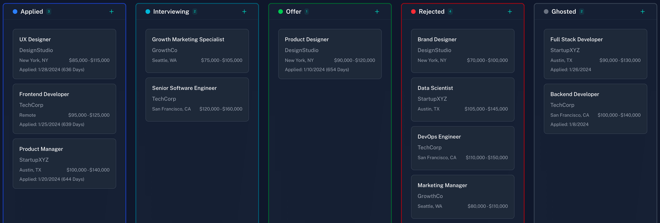Click the Growth Marketing Specialist card
The width and height of the screenshot is (660, 223).
coord(197,51)
